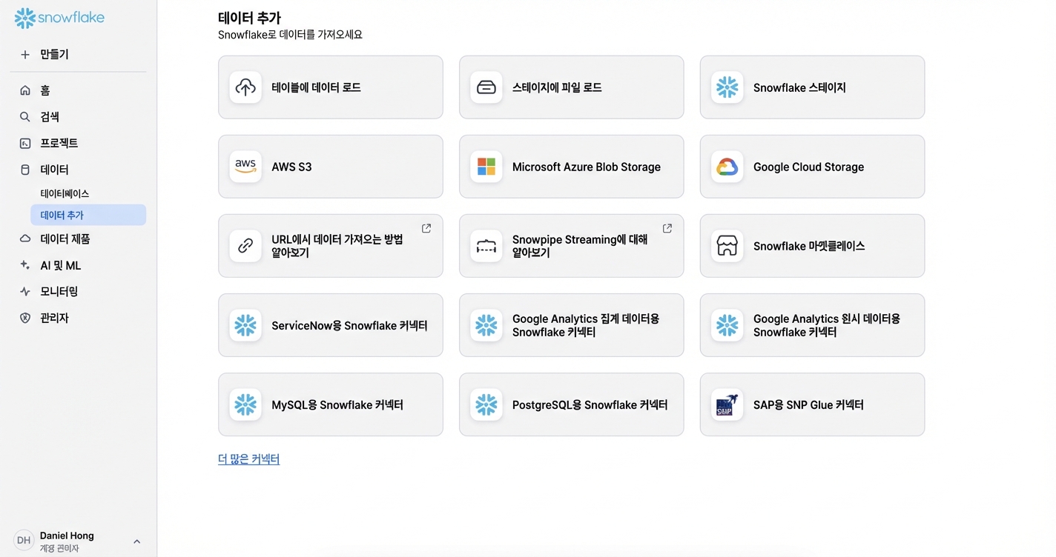This screenshot has width=1056, height=557.
Task: Select Google Analytics 집계 데이터용 커넥터
Action: (572, 325)
